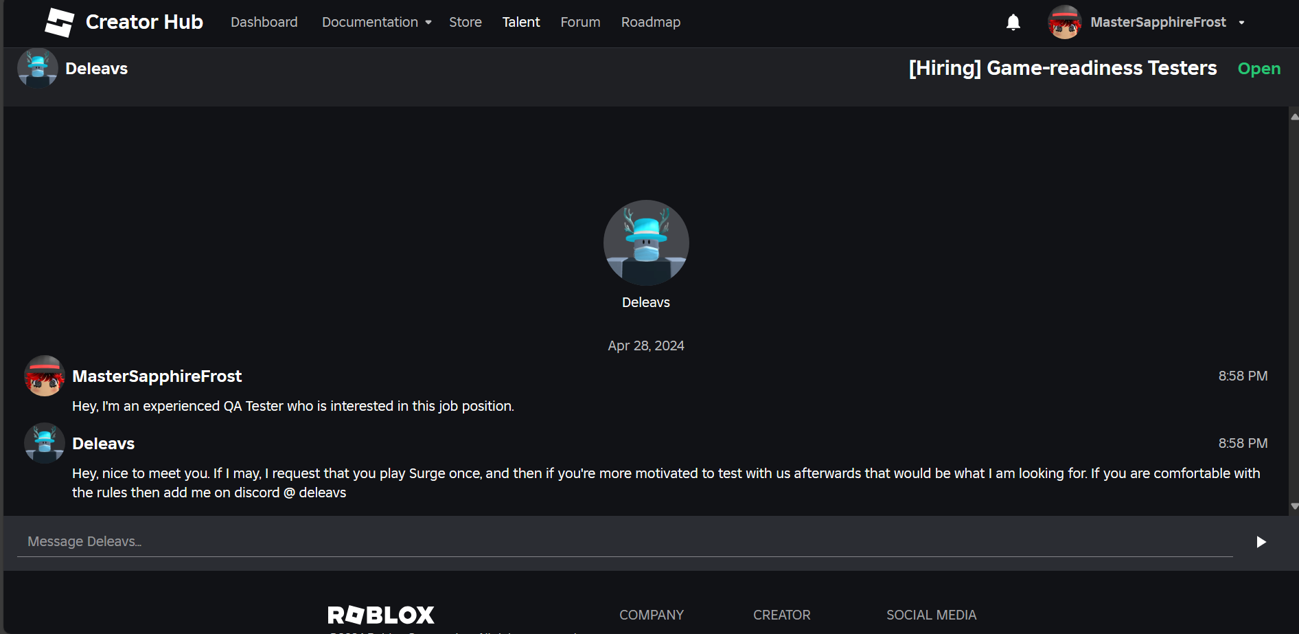The image size is (1299, 634).
Task: Open the Store page
Action: [x=465, y=22]
